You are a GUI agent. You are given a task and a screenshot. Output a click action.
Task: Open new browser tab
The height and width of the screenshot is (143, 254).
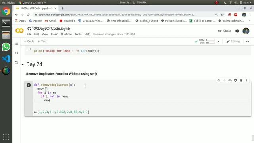point(63,8)
